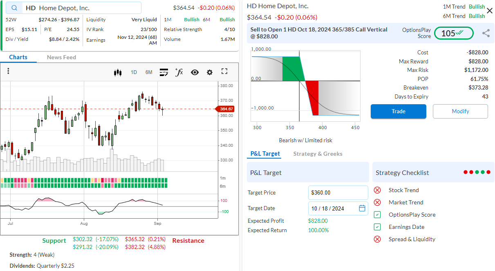The width and height of the screenshot is (495, 271).
Task: Click the Volume value 1.67M
Action: click(x=227, y=39)
